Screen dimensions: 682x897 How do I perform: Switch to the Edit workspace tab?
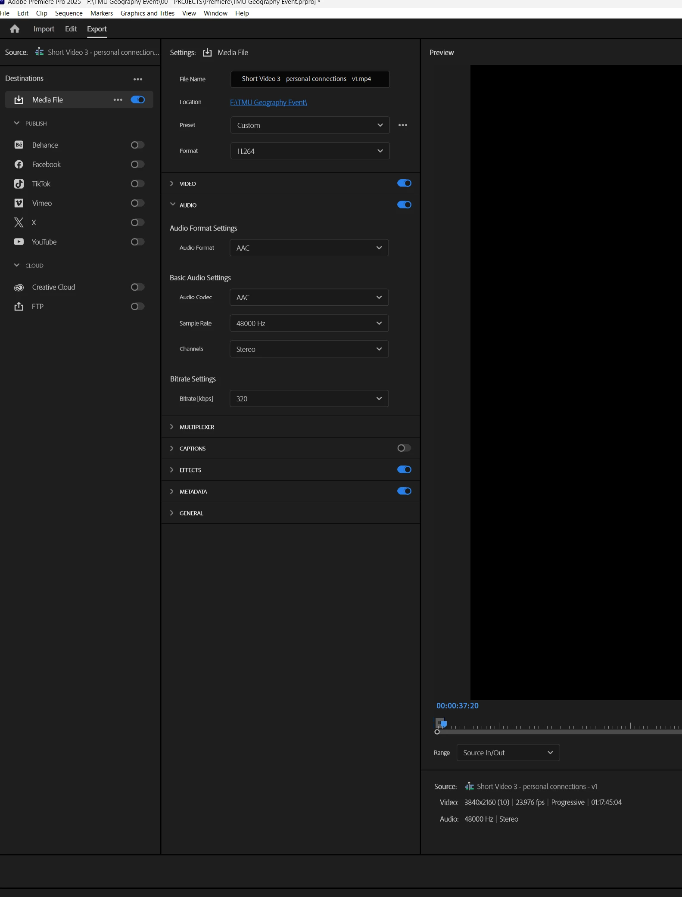coord(71,29)
